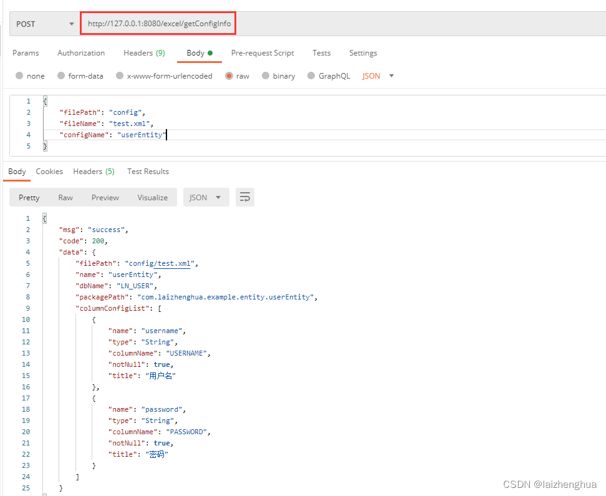Viewport: 606px width, 496px height.
Task: Click the response Body tab
Action: point(17,172)
